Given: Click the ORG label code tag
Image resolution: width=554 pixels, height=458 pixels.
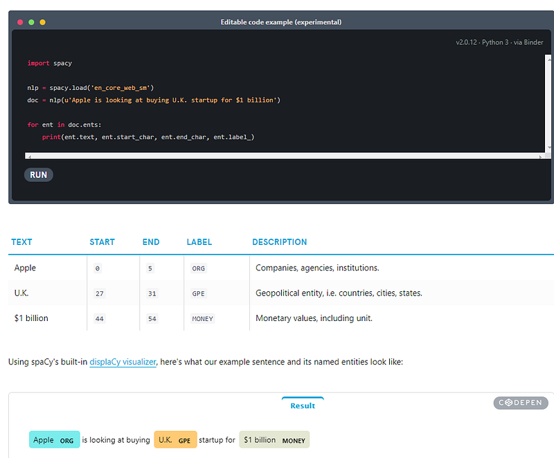Looking at the screenshot, I should (198, 268).
